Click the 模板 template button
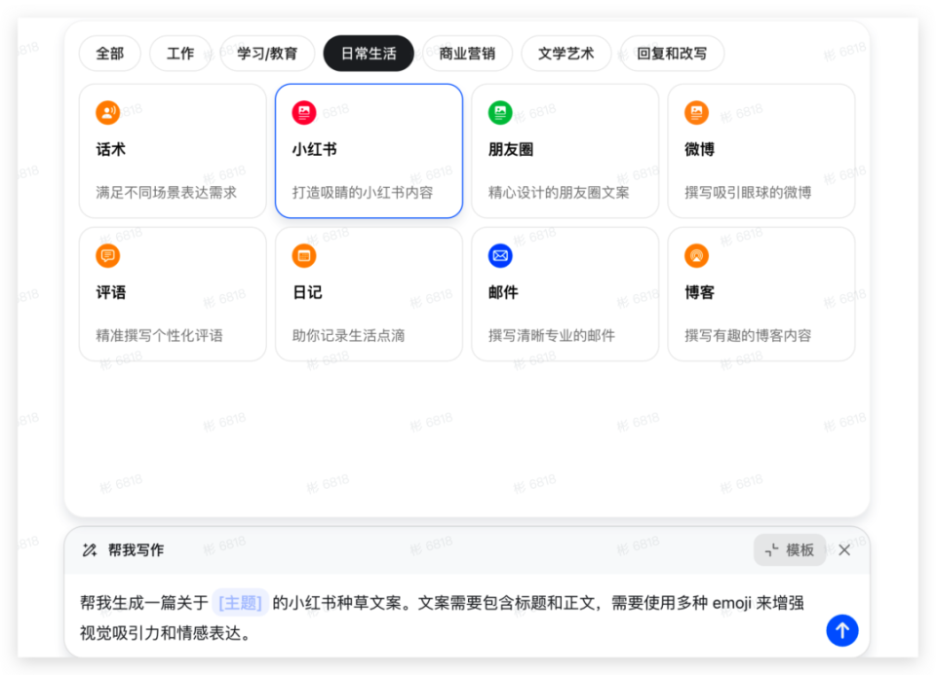 pos(789,549)
